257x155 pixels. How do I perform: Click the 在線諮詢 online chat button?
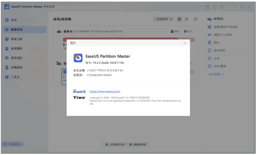[x=13, y=144]
